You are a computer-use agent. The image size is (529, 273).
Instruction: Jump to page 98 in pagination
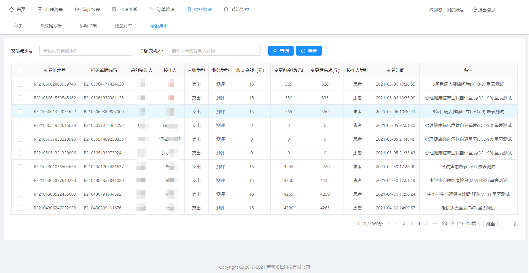[444, 224]
